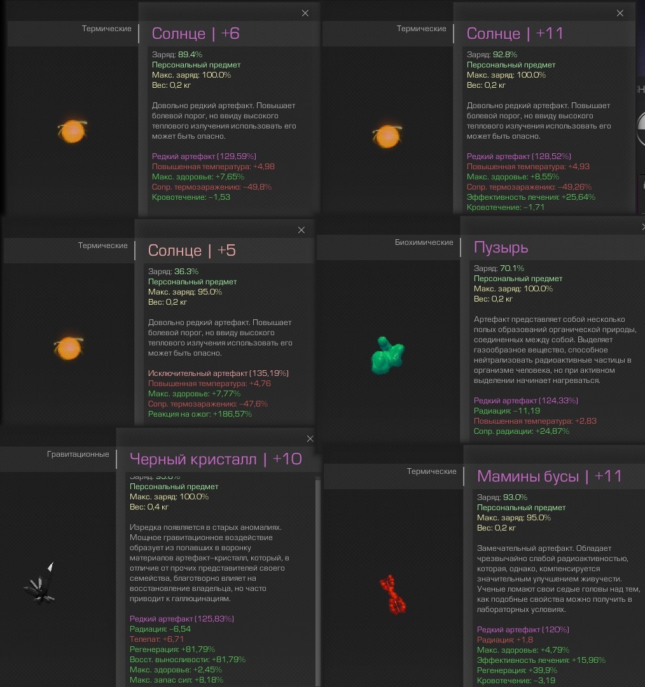Click "Вес: 0,4 кг"
The width and height of the screenshot is (645, 687).
(149, 507)
